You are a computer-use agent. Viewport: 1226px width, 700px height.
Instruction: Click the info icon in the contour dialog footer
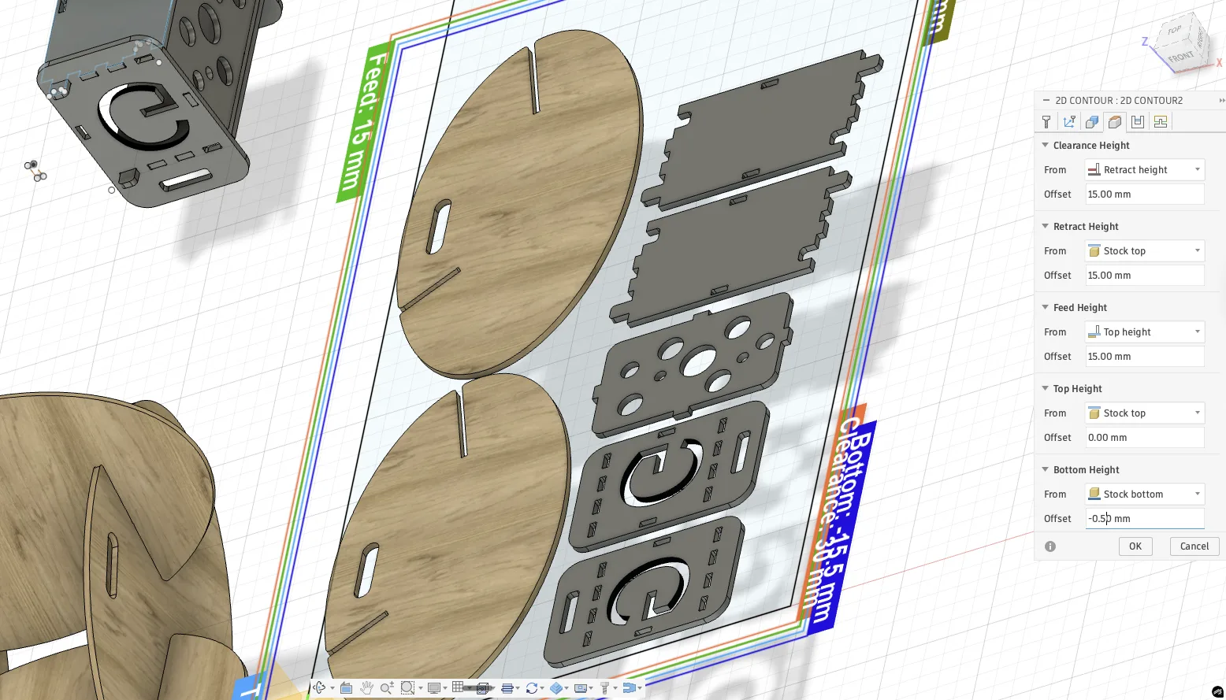coord(1050,546)
